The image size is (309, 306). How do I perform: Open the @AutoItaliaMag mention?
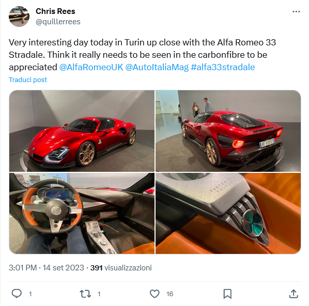157,67
